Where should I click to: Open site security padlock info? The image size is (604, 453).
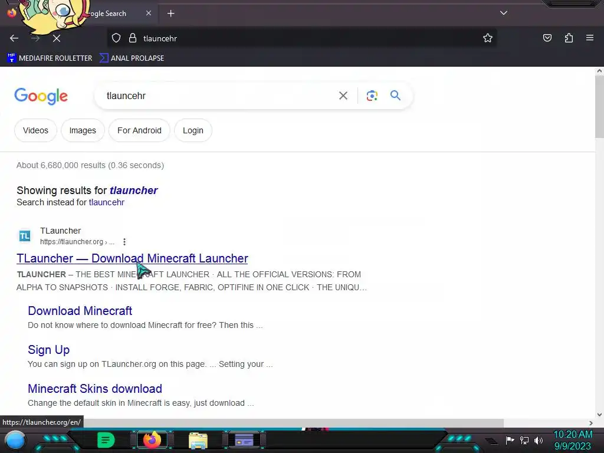coord(133,38)
